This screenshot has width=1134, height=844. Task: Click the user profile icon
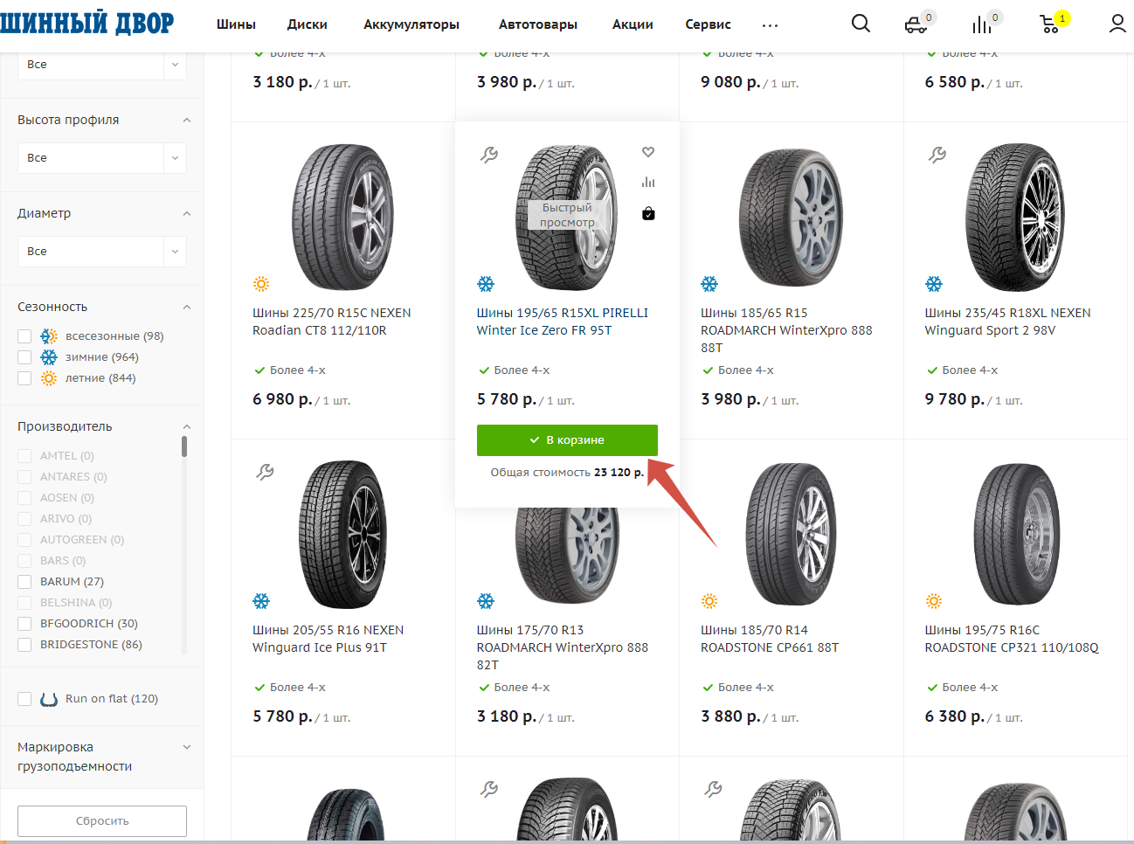(x=1117, y=24)
